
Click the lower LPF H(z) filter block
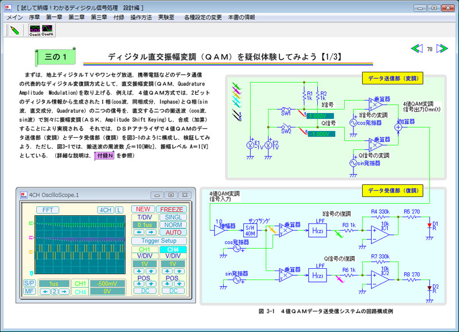click(317, 276)
